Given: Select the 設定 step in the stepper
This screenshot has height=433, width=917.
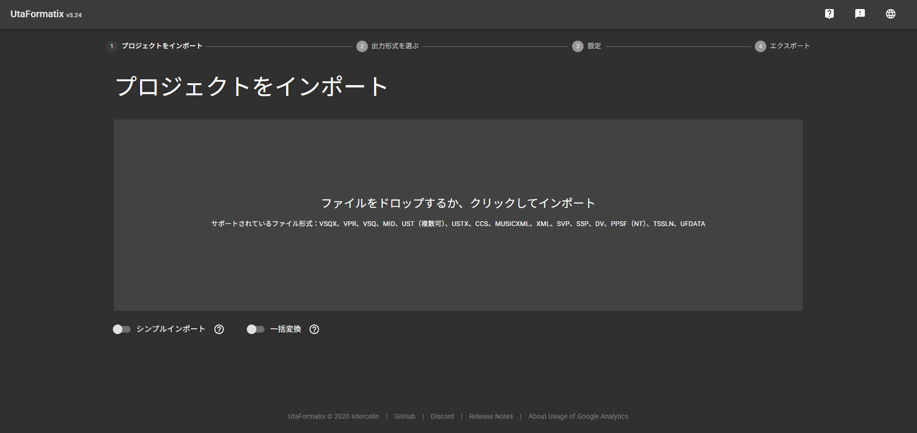Looking at the screenshot, I should [594, 46].
